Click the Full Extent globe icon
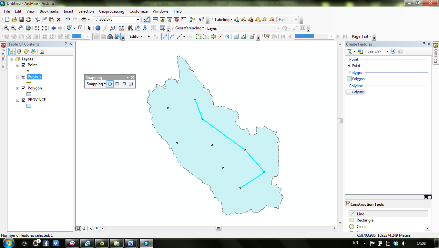The width and height of the screenshot is (439, 248). click(28, 28)
